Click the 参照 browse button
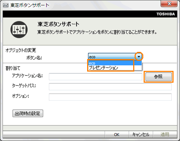Viewport: 180px width, 141px height. 158,77
